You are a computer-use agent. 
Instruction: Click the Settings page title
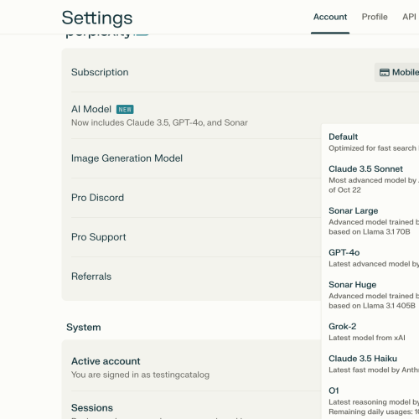click(x=97, y=18)
